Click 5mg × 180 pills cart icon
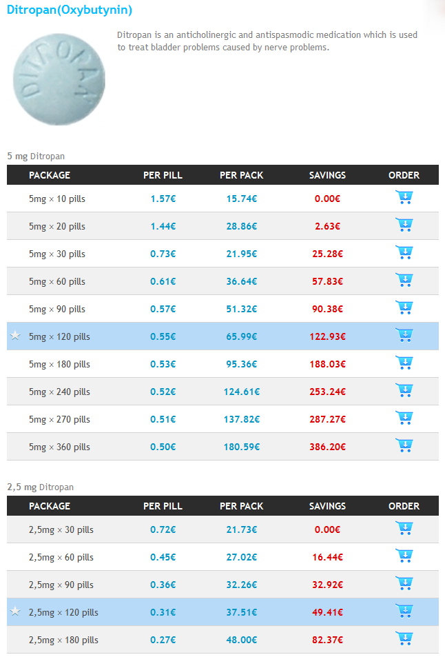The image size is (445, 657). tap(404, 363)
